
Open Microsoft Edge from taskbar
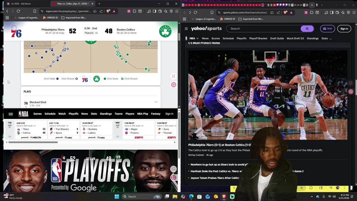point(191,197)
